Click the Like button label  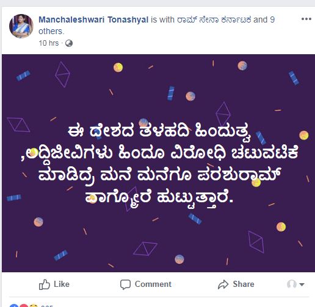(62, 284)
